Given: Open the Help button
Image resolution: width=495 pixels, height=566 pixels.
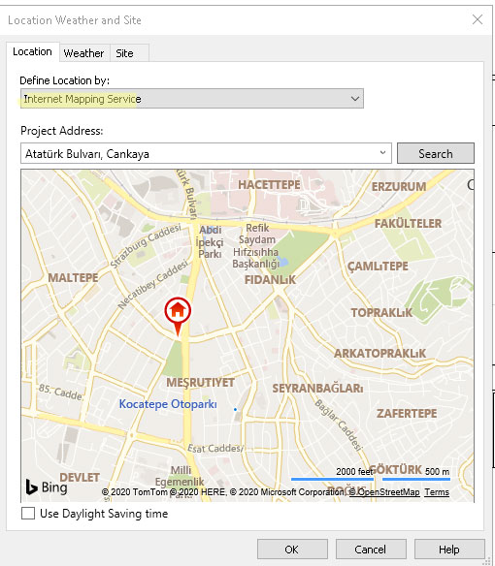Looking at the screenshot, I should point(449,550).
